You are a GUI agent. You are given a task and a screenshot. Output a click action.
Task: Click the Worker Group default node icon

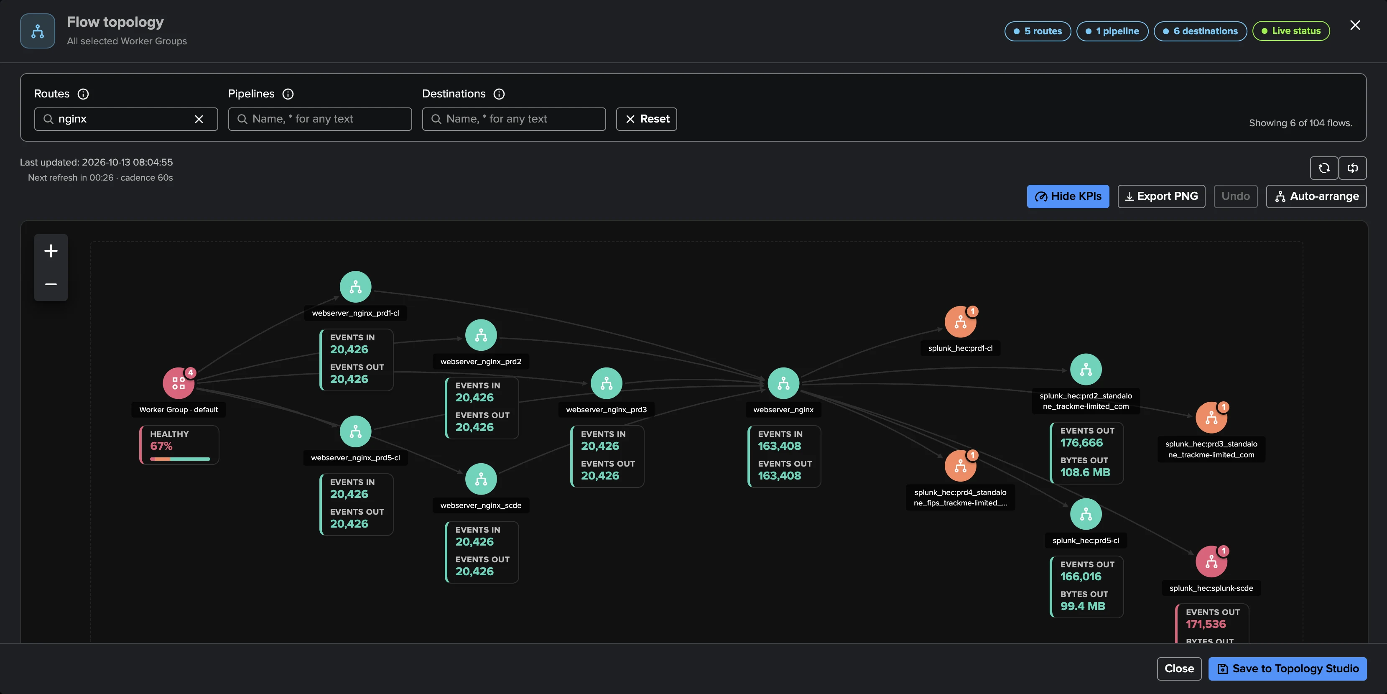coord(178,383)
